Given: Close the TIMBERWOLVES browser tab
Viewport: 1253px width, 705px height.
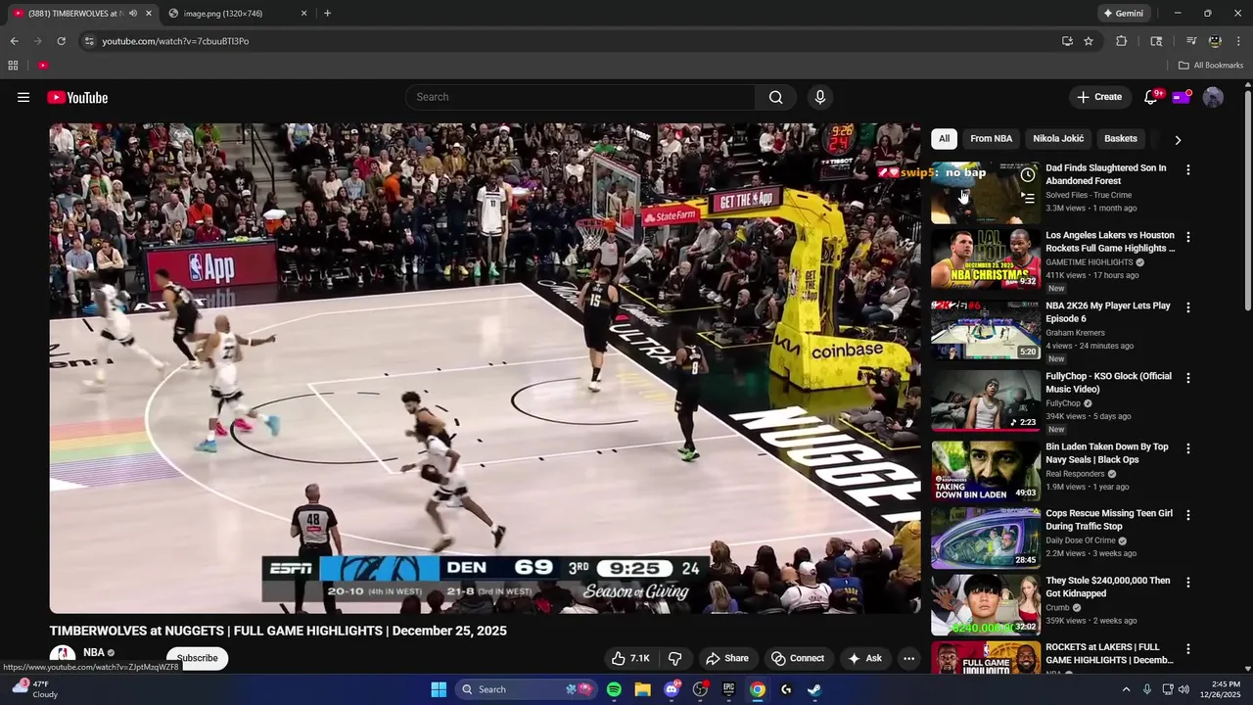Looking at the screenshot, I should coord(148,14).
